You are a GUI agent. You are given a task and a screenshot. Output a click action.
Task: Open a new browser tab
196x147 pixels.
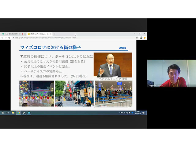[x=55, y=34]
